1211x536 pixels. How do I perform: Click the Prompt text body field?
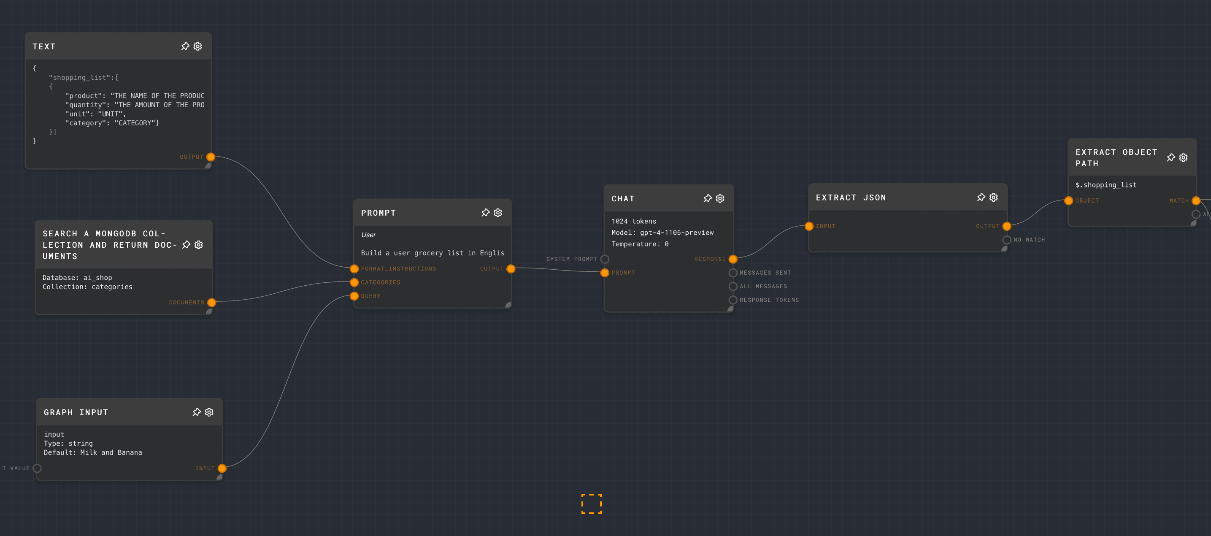[432, 253]
